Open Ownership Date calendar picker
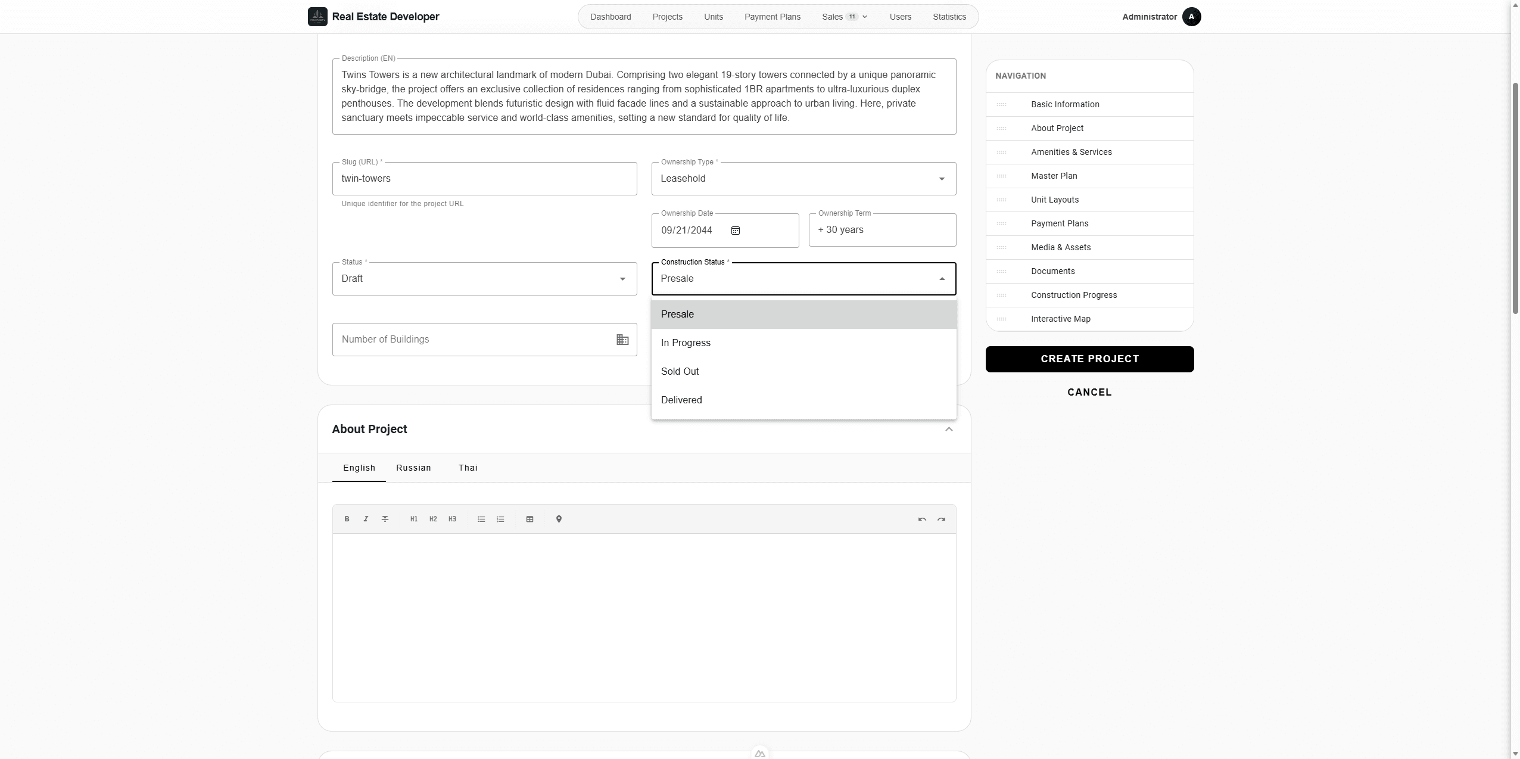The width and height of the screenshot is (1520, 759). [x=736, y=231]
